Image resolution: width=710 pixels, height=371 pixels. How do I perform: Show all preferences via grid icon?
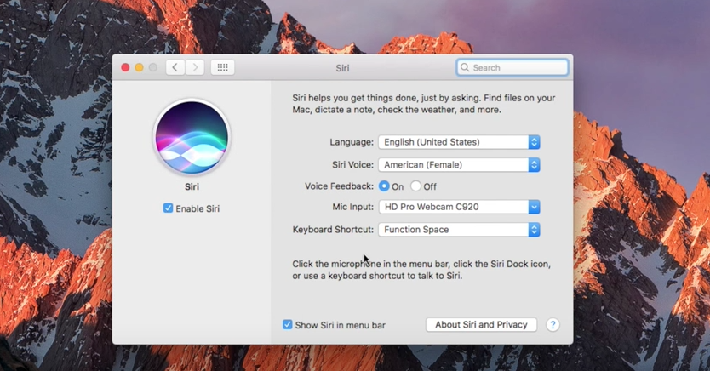point(222,67)
